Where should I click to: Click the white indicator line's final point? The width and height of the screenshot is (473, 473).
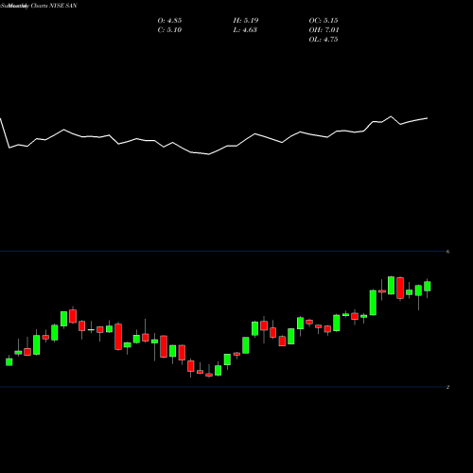point(428,118)
